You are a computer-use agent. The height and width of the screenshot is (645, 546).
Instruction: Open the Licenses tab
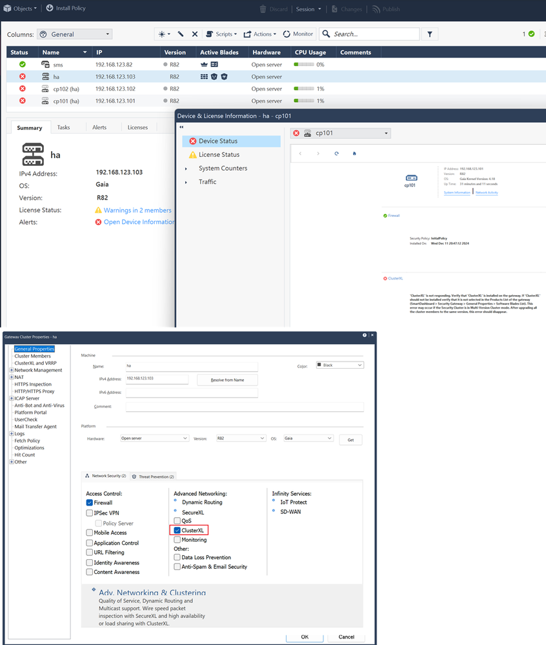pos(137,128)
